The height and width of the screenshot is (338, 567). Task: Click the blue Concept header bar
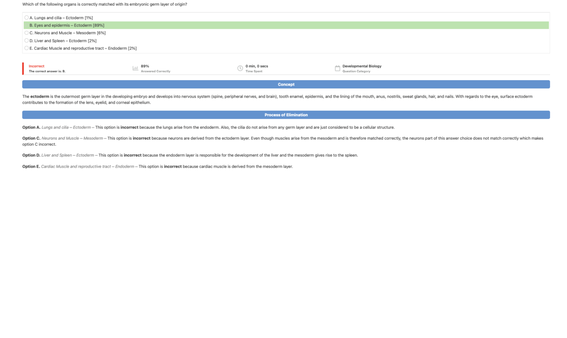pyautogui.click(x=286, y=84)
